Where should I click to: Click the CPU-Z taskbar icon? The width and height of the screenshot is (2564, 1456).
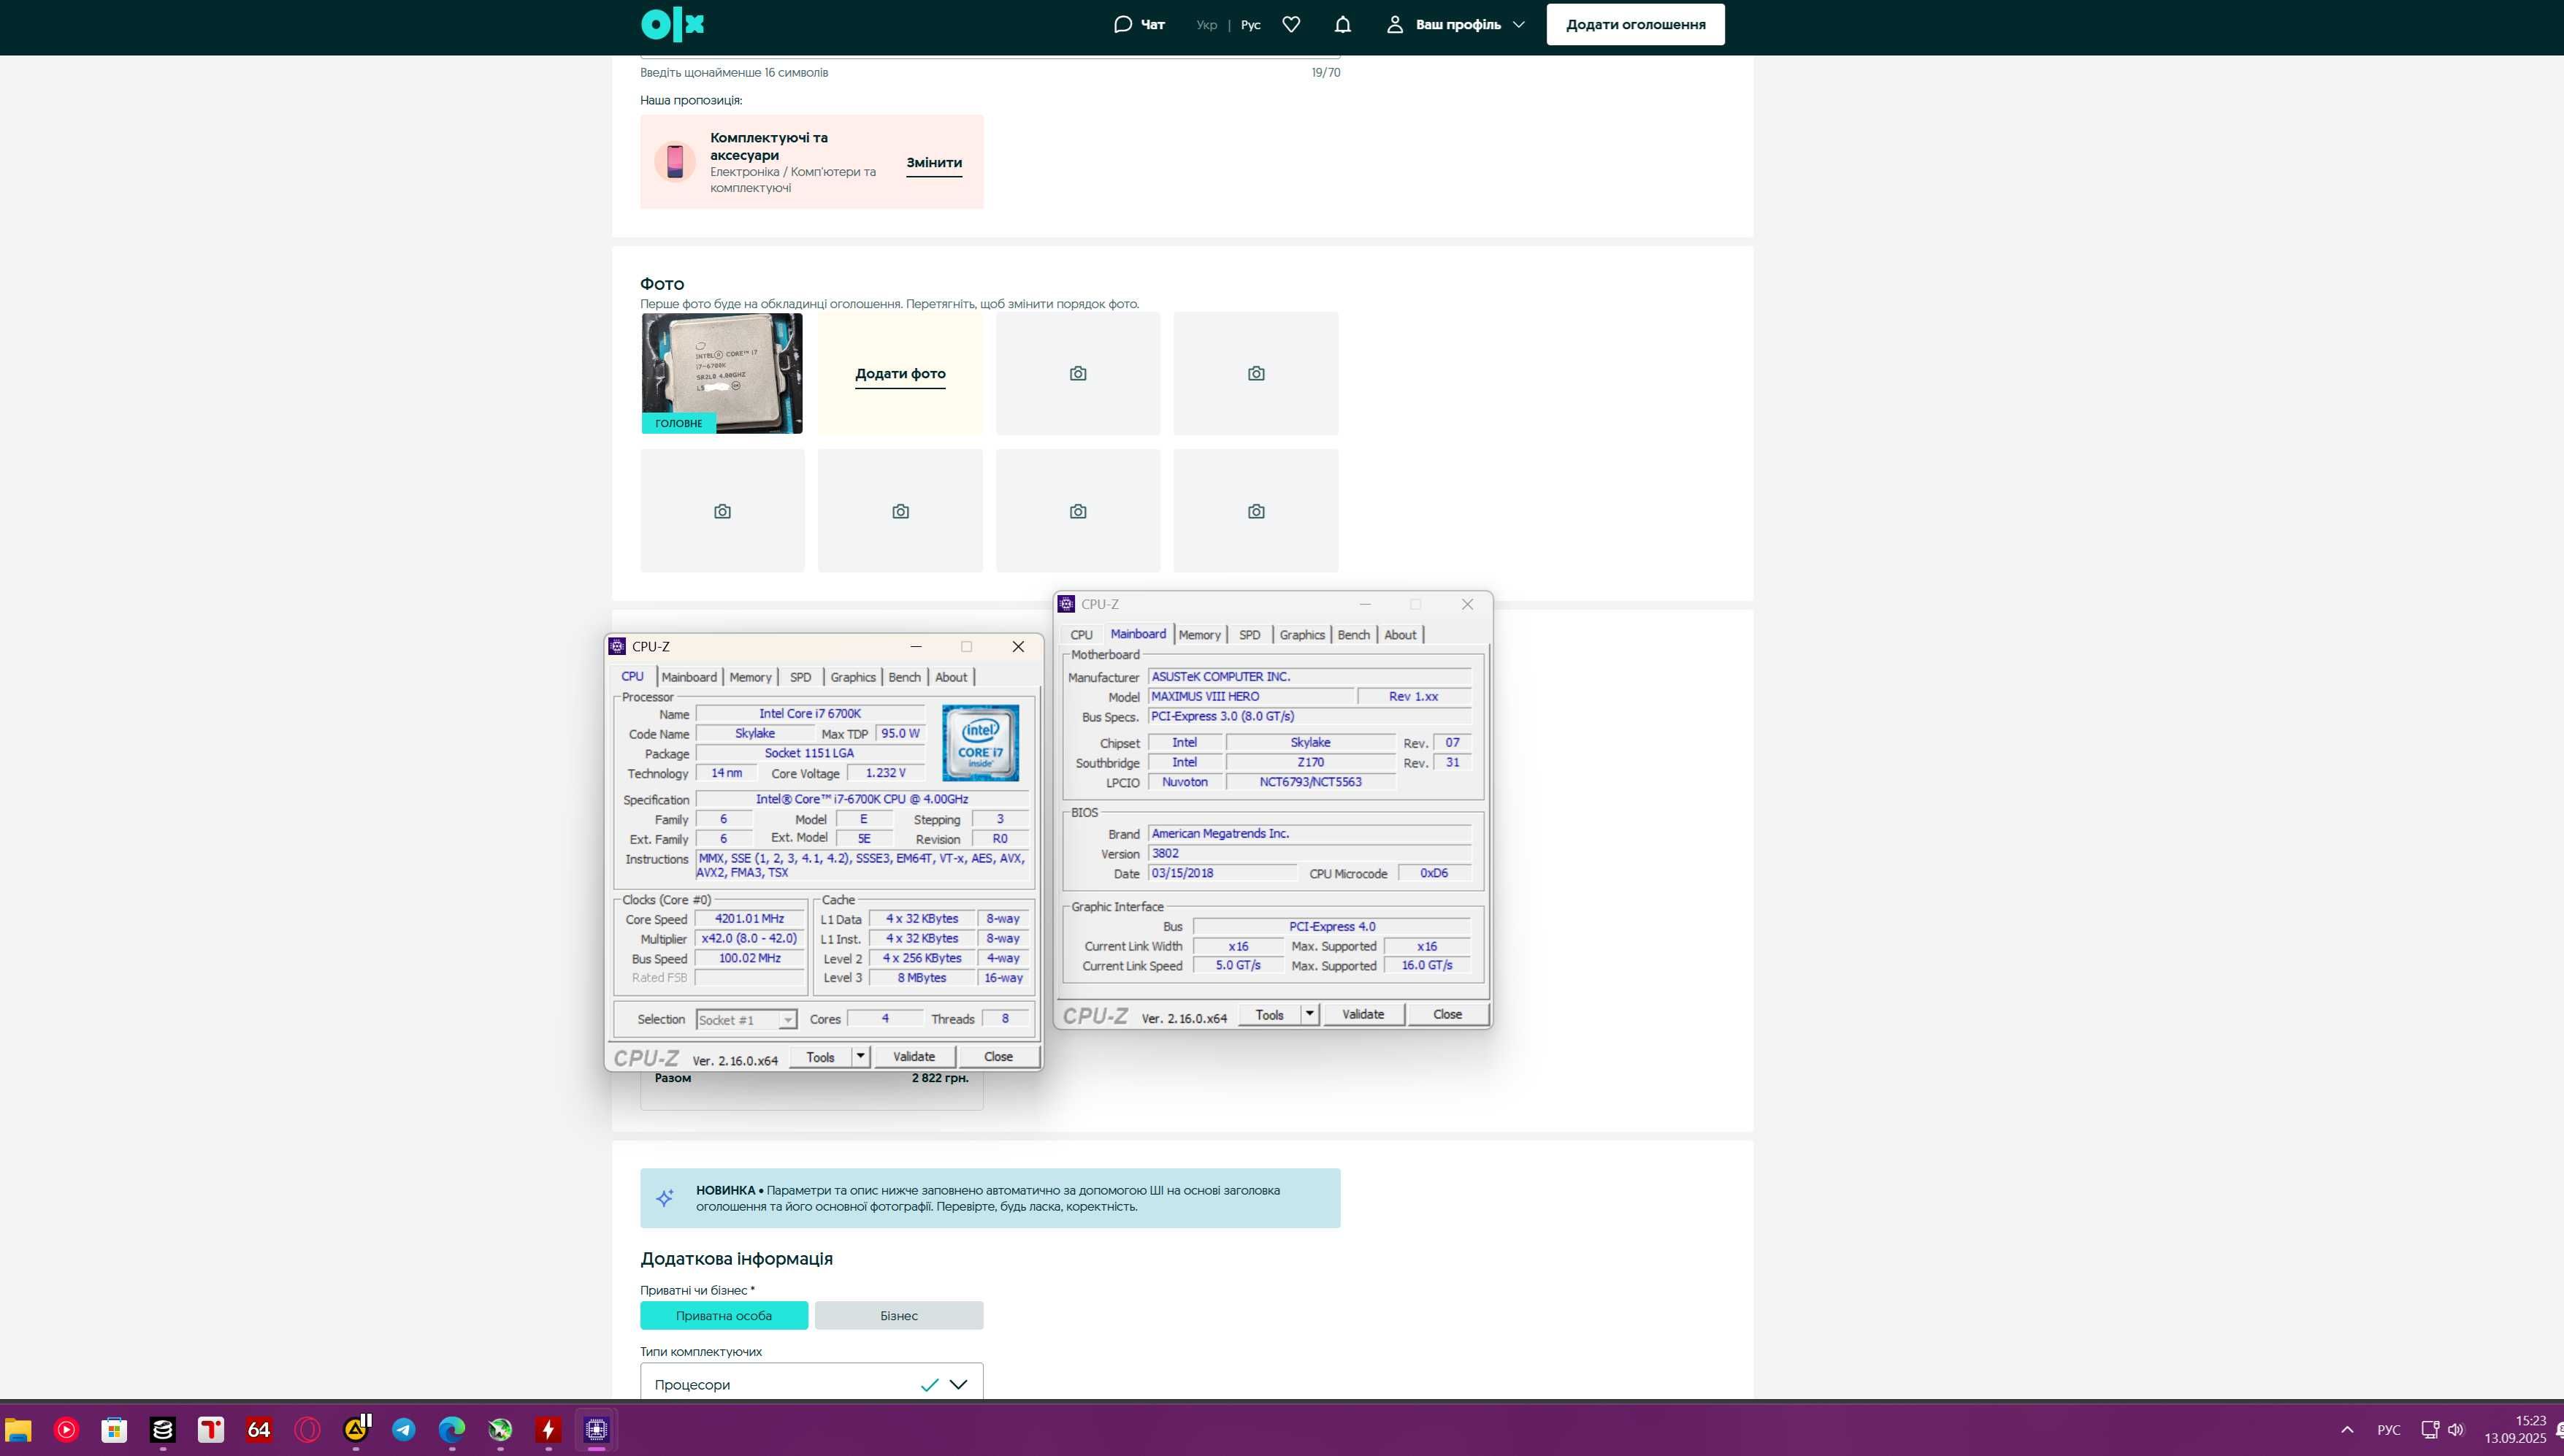pyautogui.click(x=596, y=1429)
